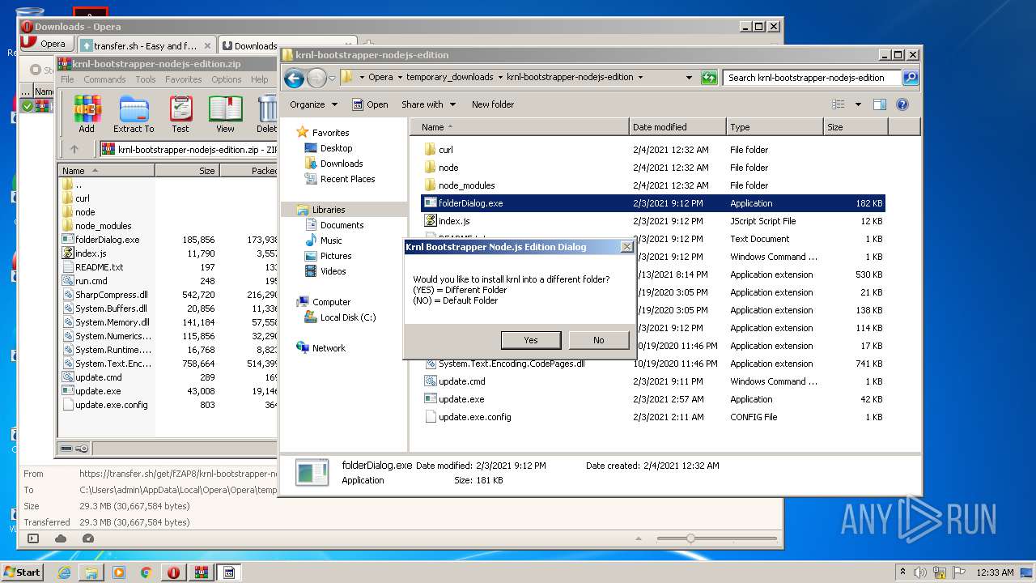Click the Open button in Explorer toolbar
Viewport: 1036px width, 583px height.
[x=370, y=104]
